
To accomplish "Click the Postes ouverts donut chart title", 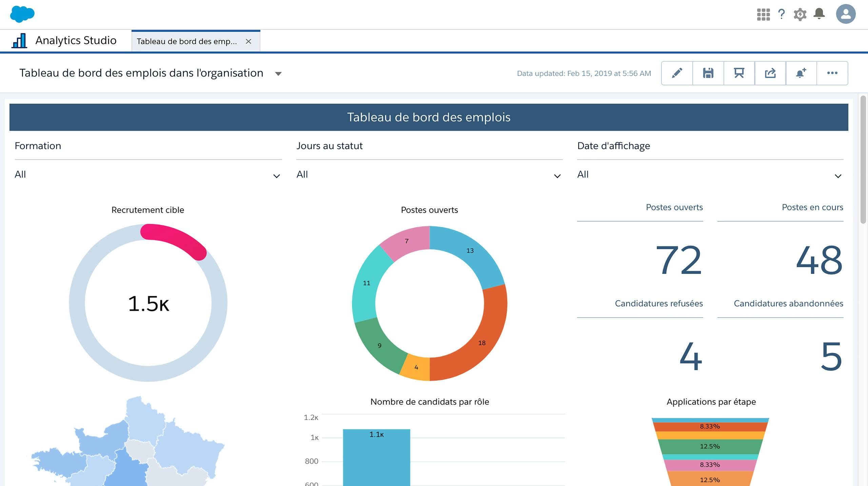I will click(429, 210).
